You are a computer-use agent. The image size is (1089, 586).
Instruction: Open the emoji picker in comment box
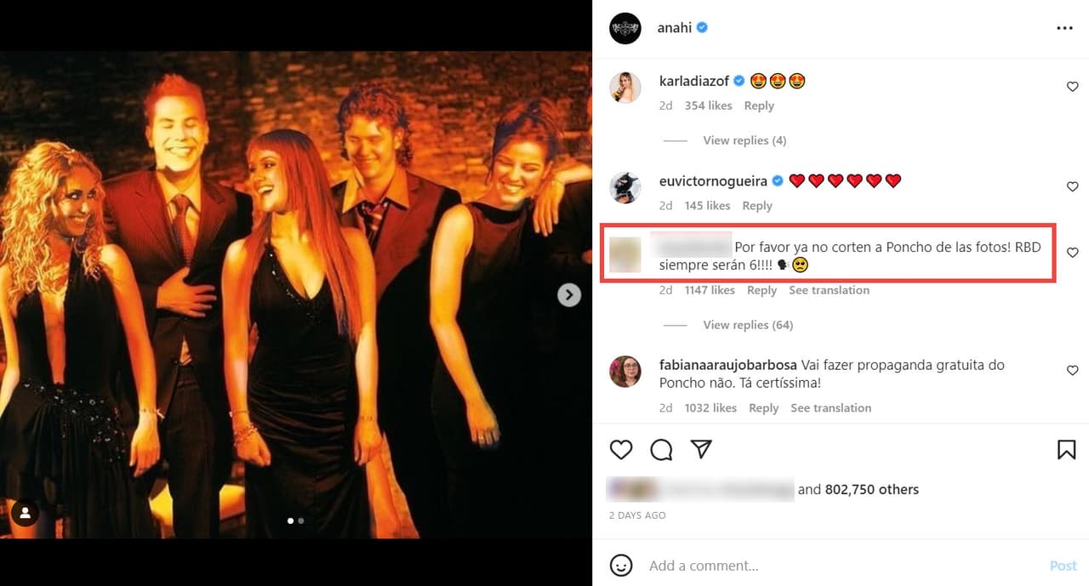pos(622,565)
